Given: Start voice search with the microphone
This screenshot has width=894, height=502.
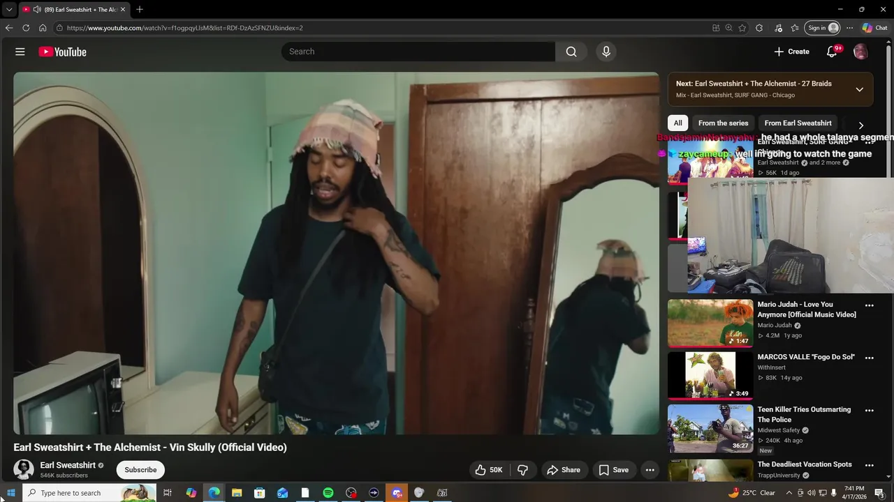Looking at the screenshot, I should point(606,52).
